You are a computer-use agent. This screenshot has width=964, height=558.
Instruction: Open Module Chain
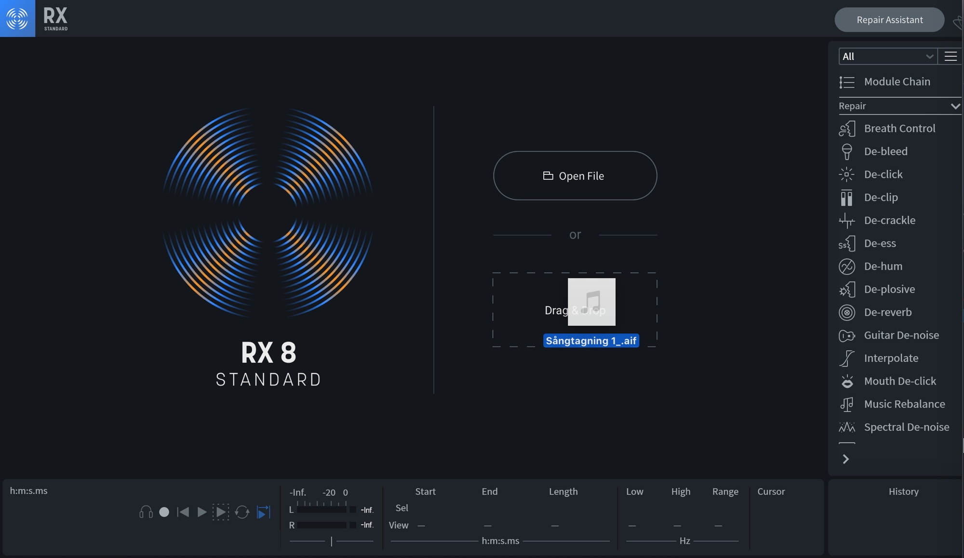click(x=897, y=82)
